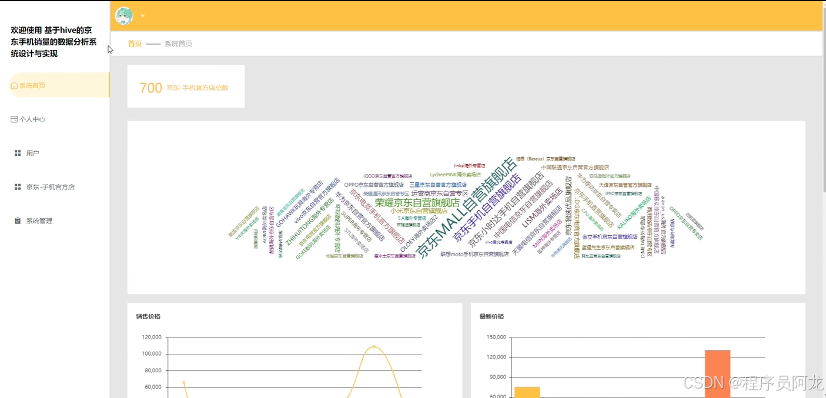Click the grid icon beside 京东-手机官方店
The height and width of the screenshot is (398, 826).
pyautogui.click(x=18, y=187)
